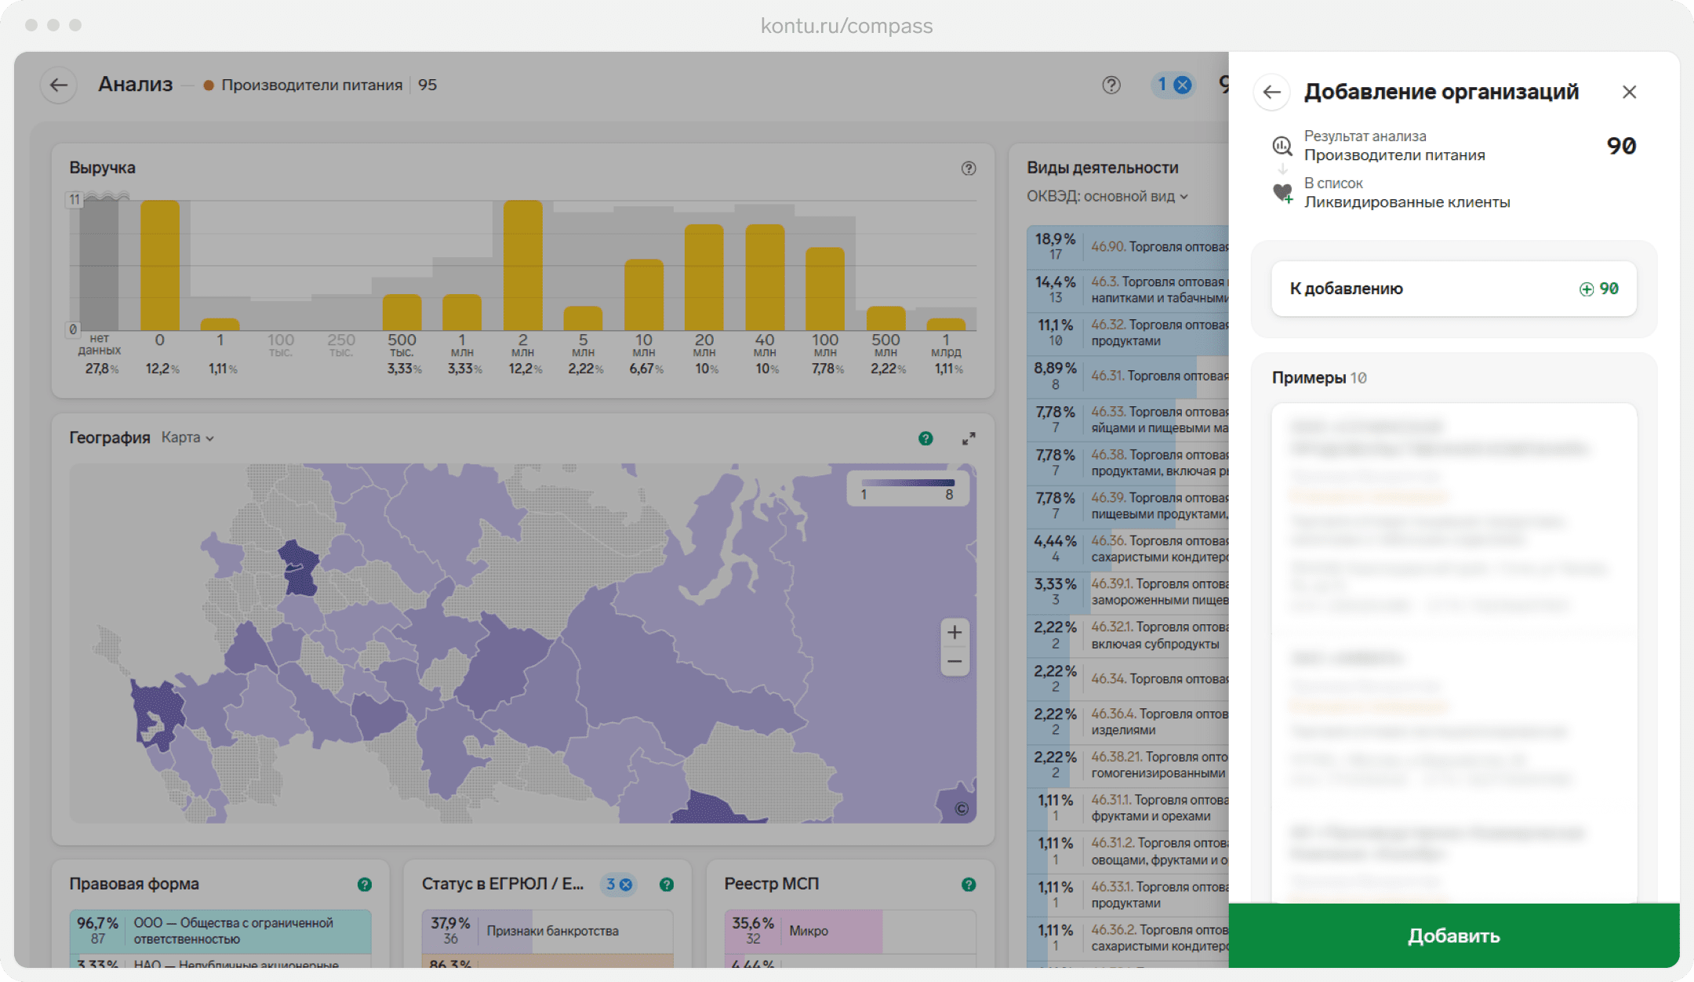Open help icon in Выручка chart

pyautogui.click(x=969, y=169)
